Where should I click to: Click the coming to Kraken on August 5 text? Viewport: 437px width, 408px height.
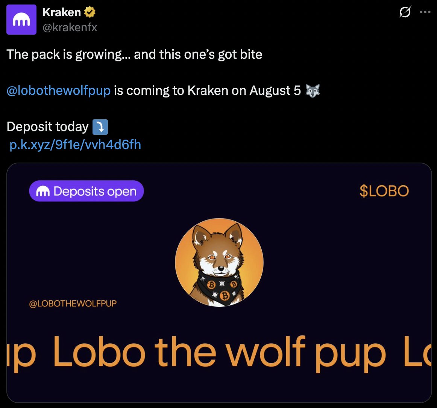[x=207, y=91]
